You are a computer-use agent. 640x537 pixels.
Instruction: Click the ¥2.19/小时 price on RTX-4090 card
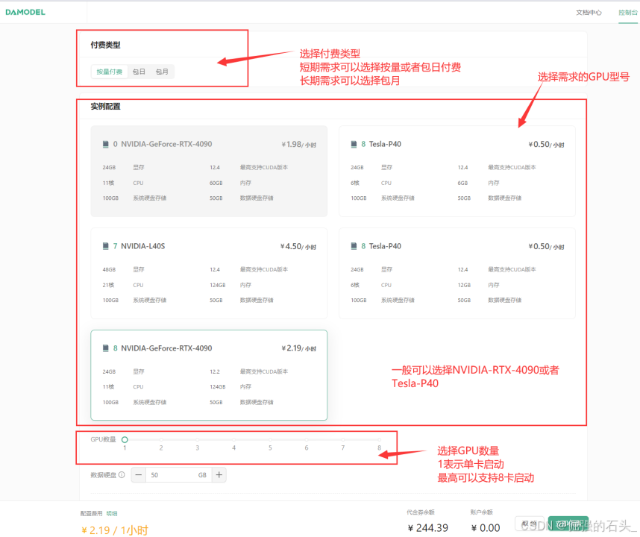299,348
